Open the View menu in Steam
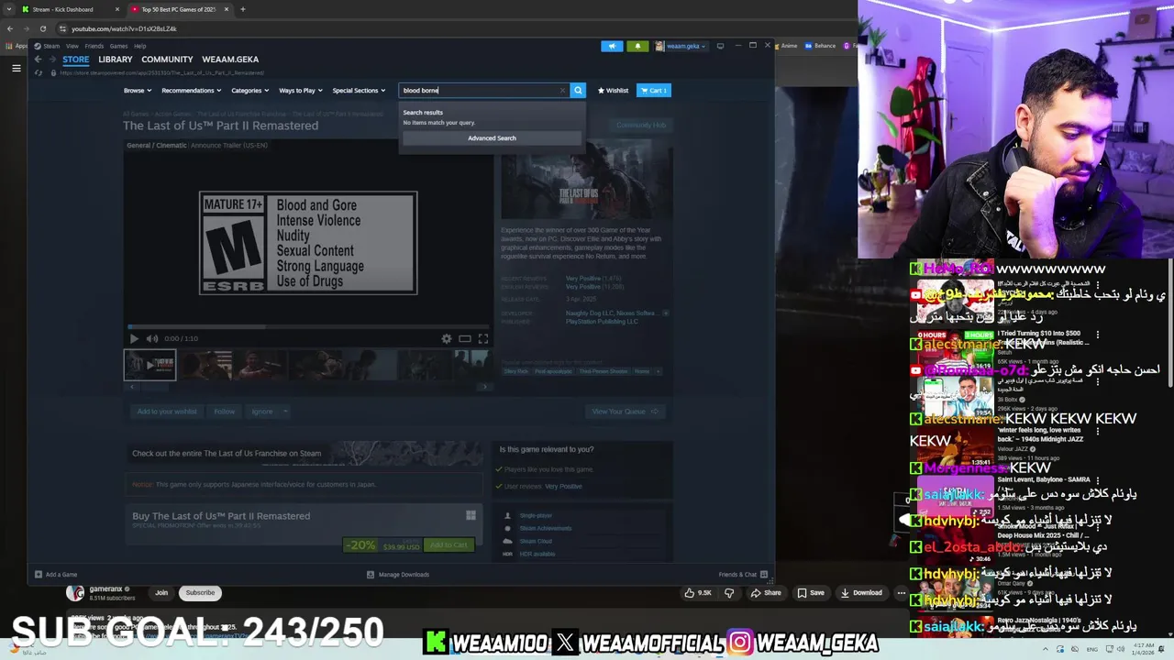This screenshot has height=660, width=1174. coord(72,46)
